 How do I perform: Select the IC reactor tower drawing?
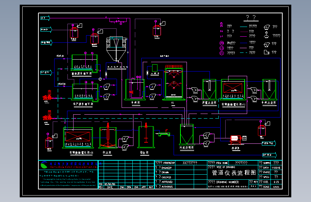pos(174,82)
